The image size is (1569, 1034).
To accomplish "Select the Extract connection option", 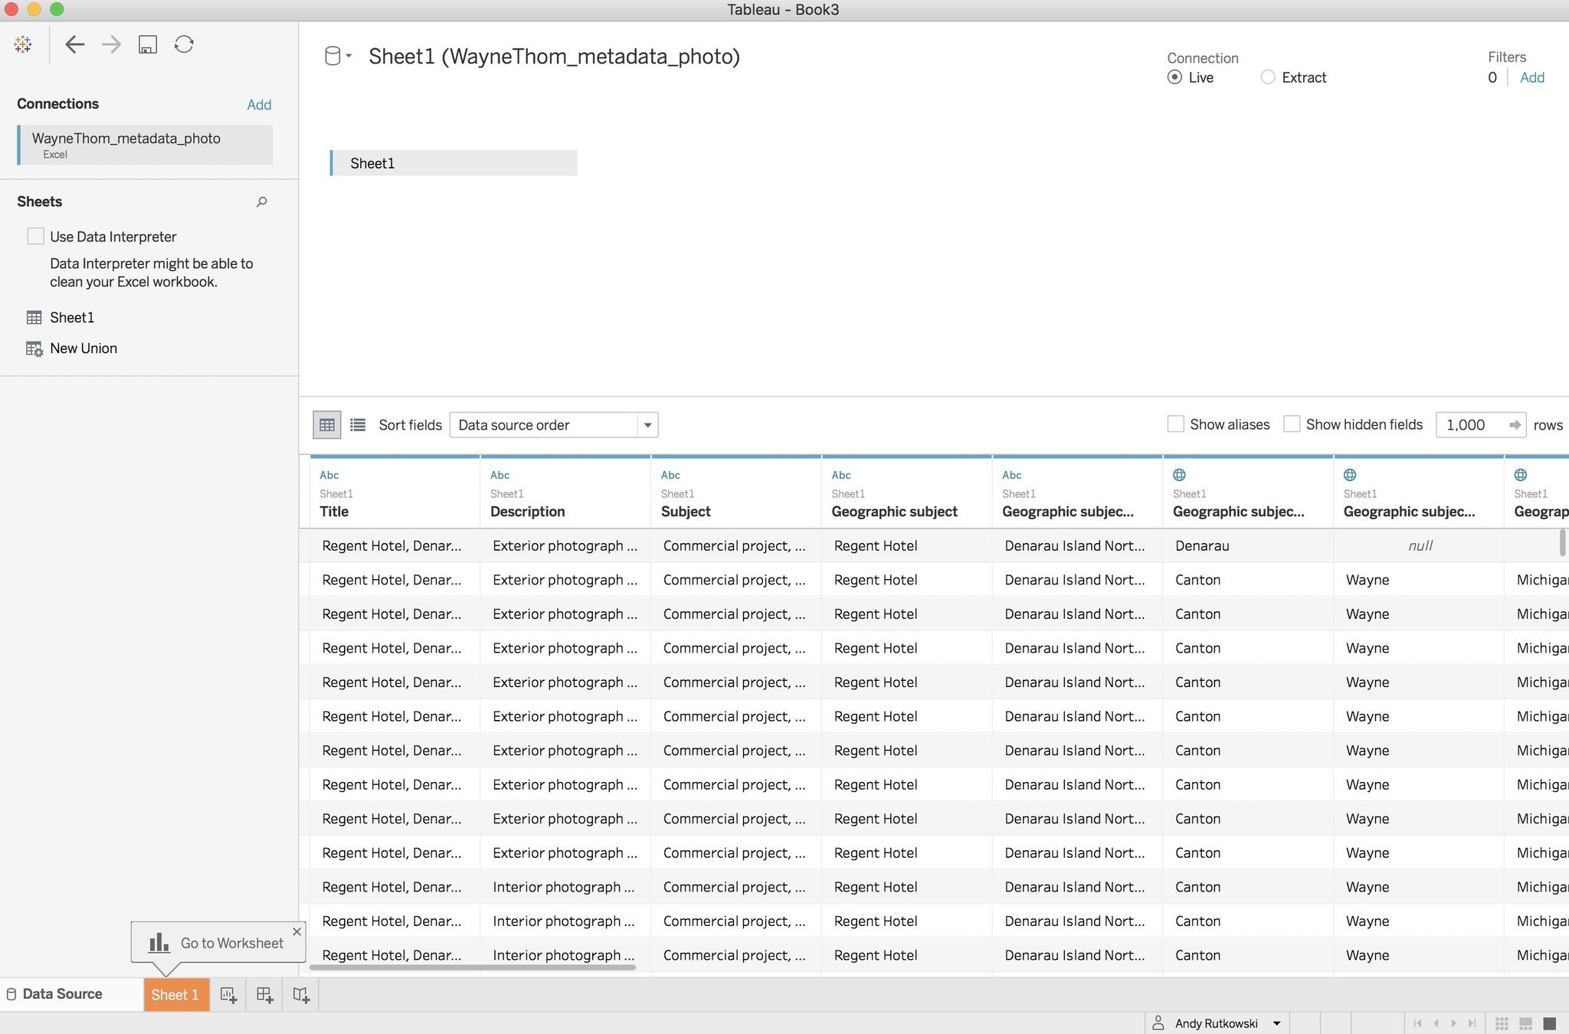I will 1268,77.
